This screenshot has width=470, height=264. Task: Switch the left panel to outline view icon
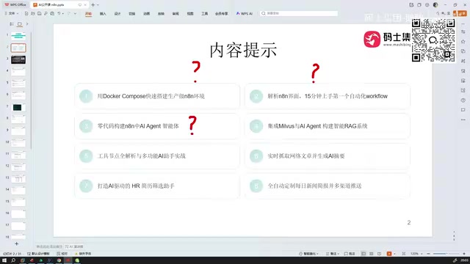[x=12, y=24]
